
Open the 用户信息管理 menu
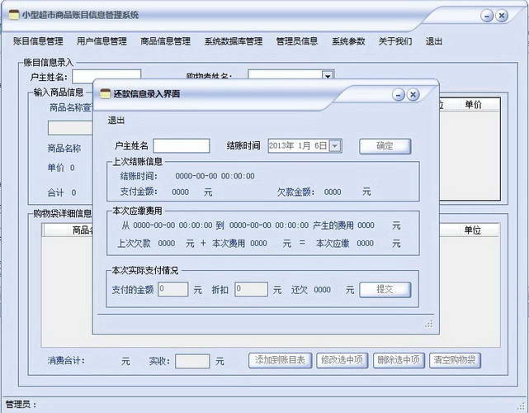tap(102, 41)
